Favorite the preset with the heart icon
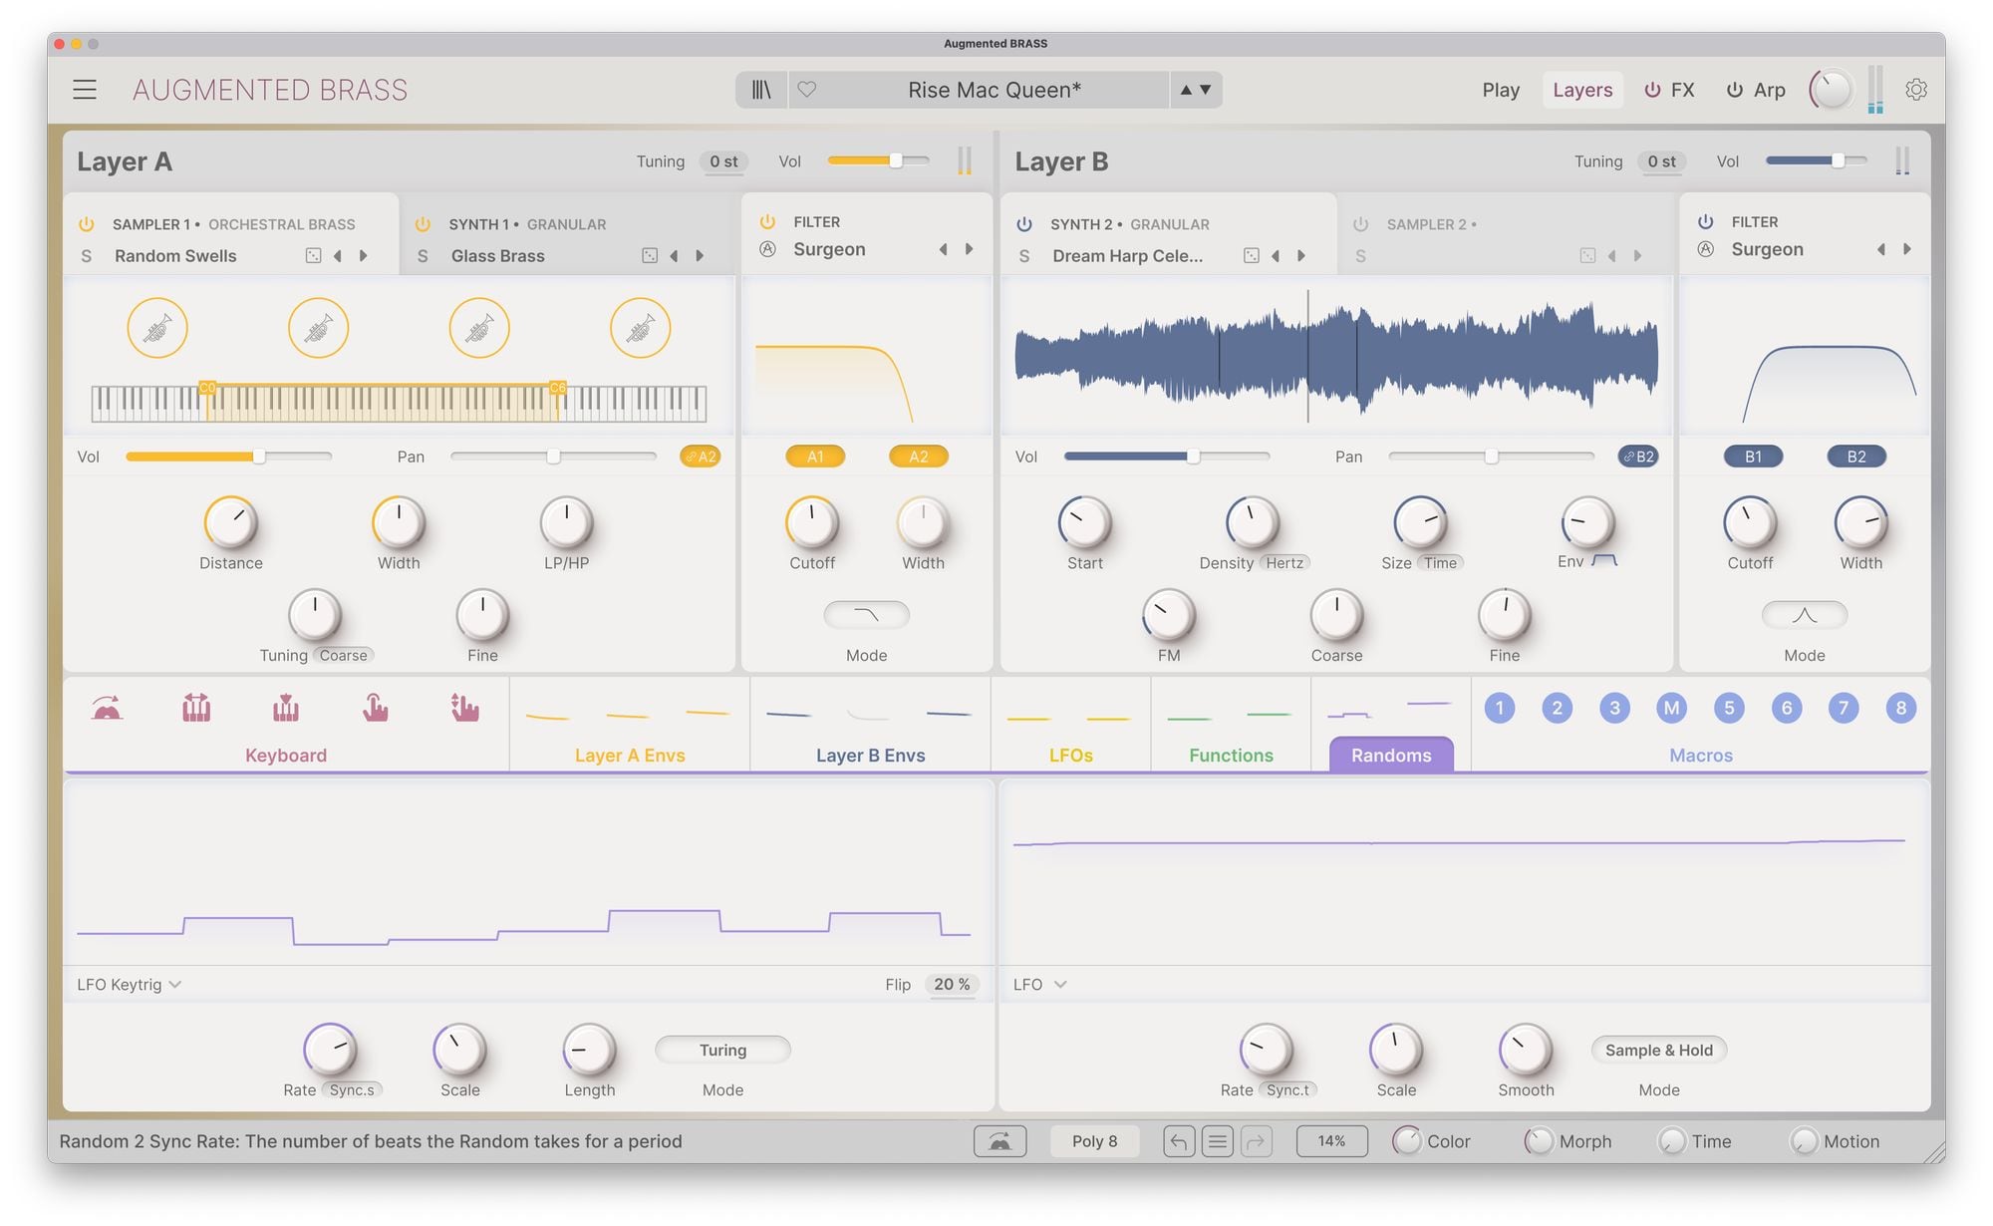 point(807,90)
